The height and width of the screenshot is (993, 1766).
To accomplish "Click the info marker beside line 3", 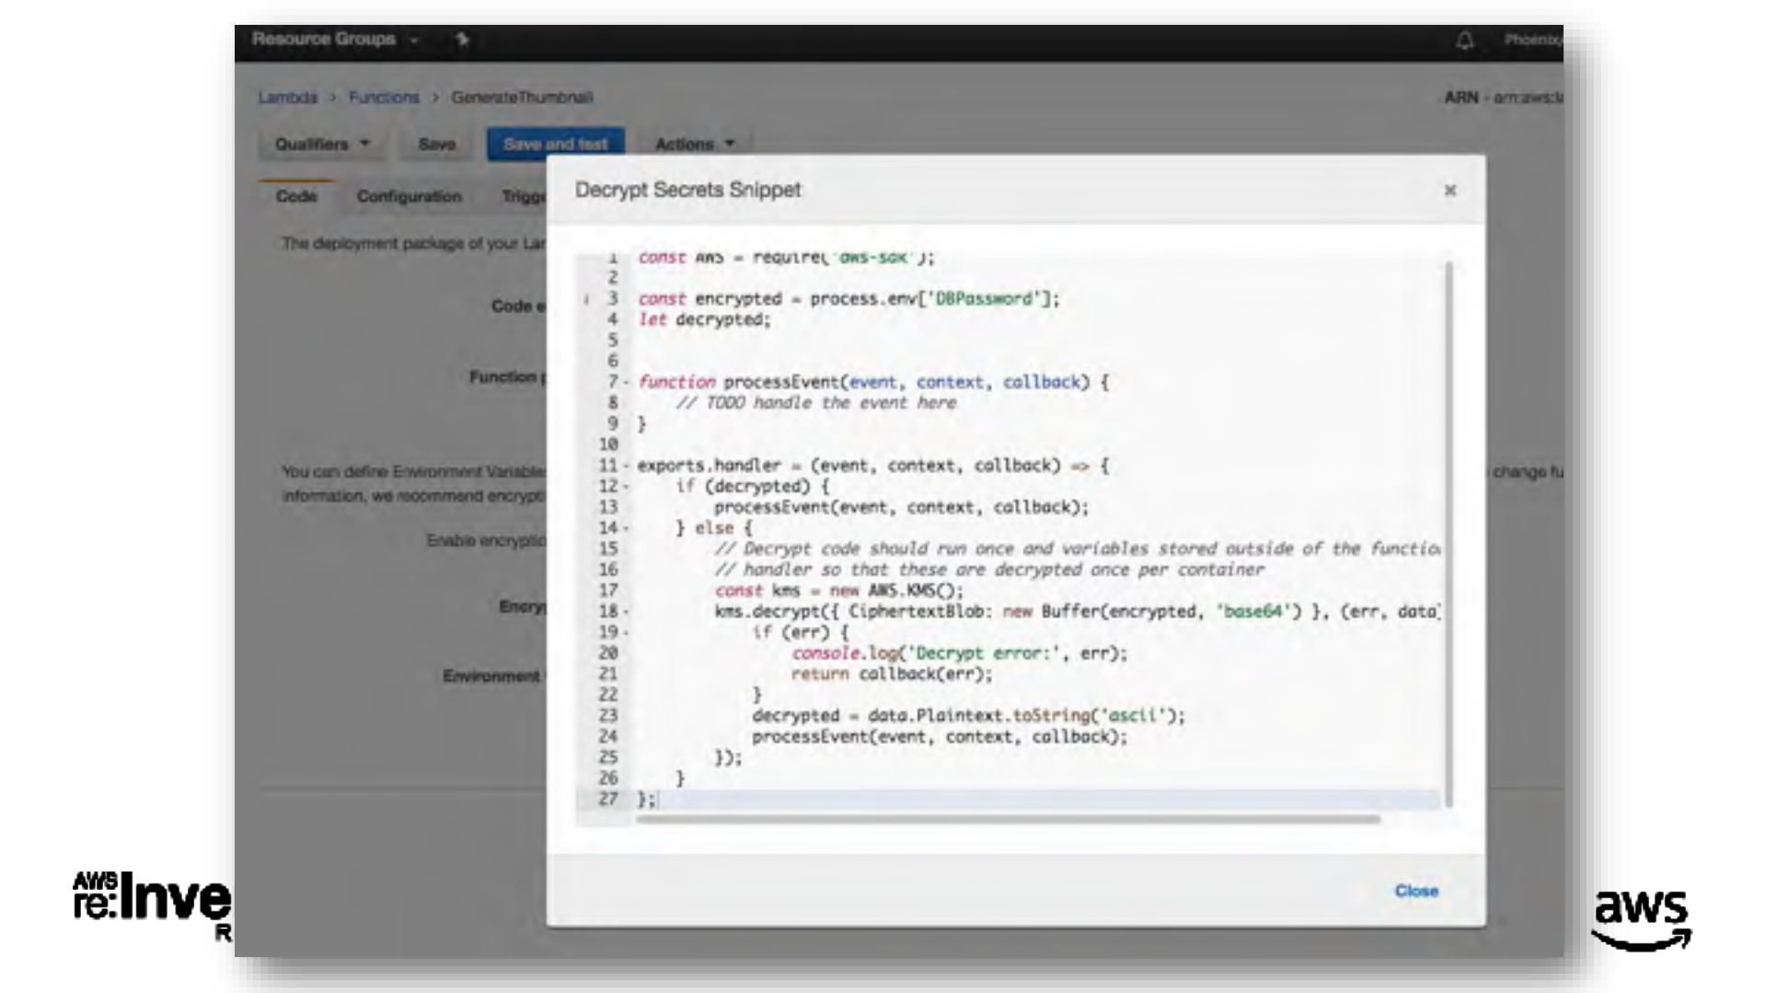I will [586, 299].
